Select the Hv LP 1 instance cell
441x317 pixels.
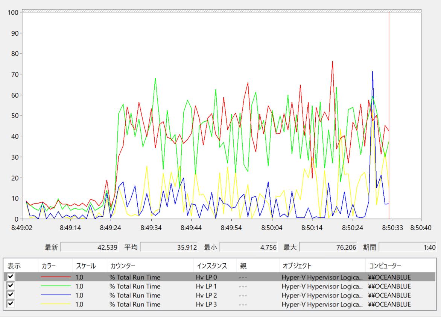pos(207,287)
